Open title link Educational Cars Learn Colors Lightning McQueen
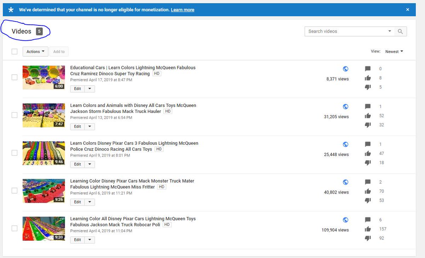 pyautogui.click(x=133, y=70)
